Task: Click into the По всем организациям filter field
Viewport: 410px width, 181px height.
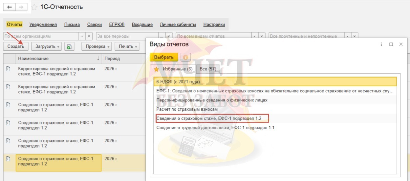Action: pyautogui.click(x=41, y=36)
